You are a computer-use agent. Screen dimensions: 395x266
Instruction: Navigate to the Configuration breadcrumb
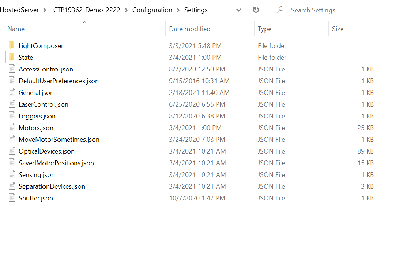[152, 10]
